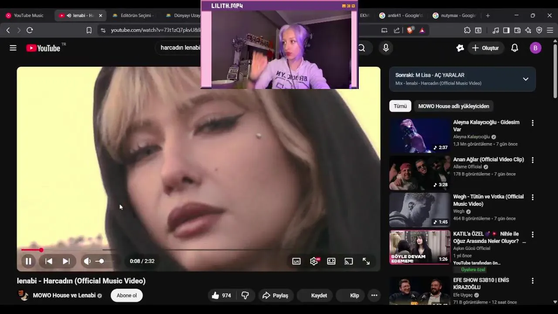Open more actions below the video
This screenshot has height=314, width=558.
click(374, 295)
